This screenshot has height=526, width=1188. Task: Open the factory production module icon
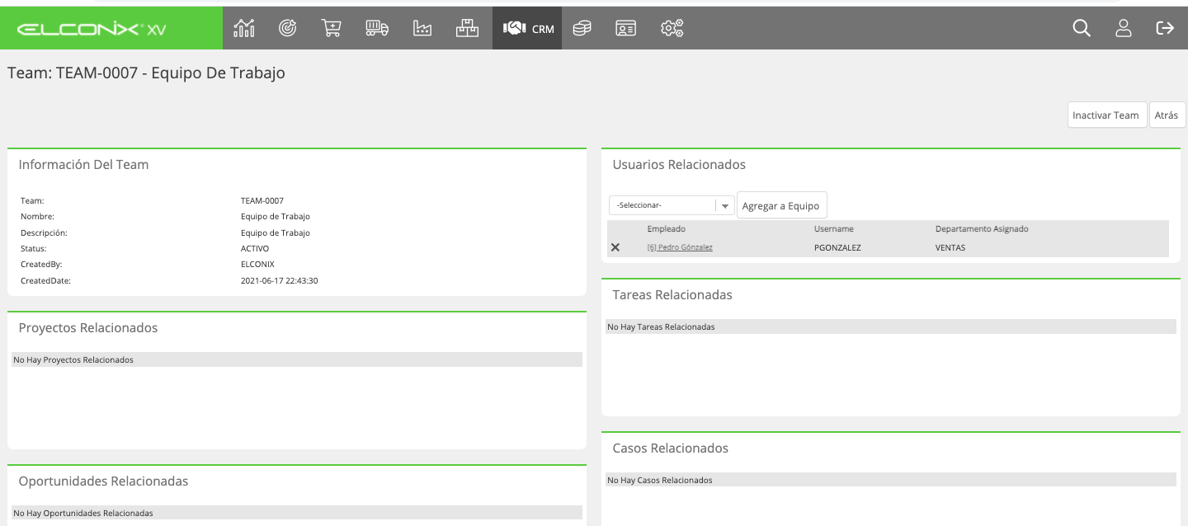[x=422, y=28]
